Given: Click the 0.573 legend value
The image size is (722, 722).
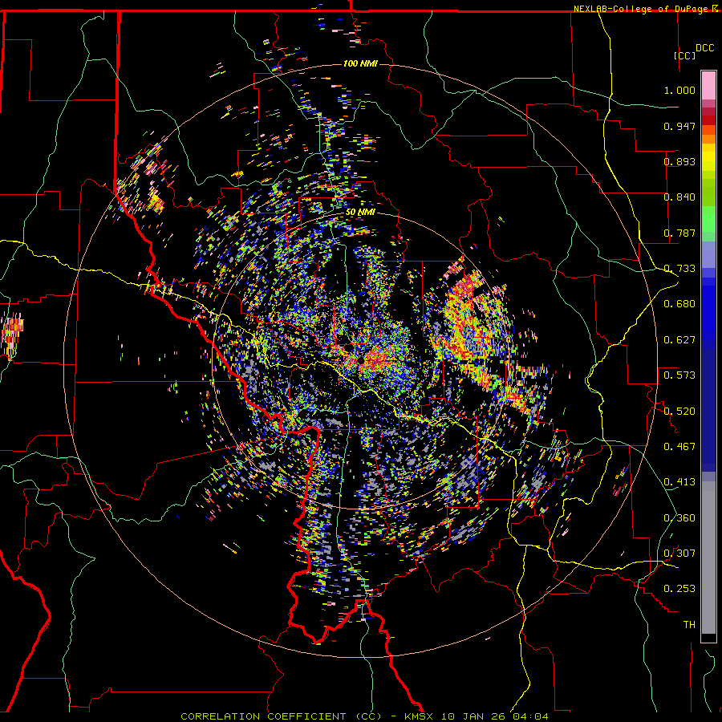Looking at the screenshot, I should 679,375.
